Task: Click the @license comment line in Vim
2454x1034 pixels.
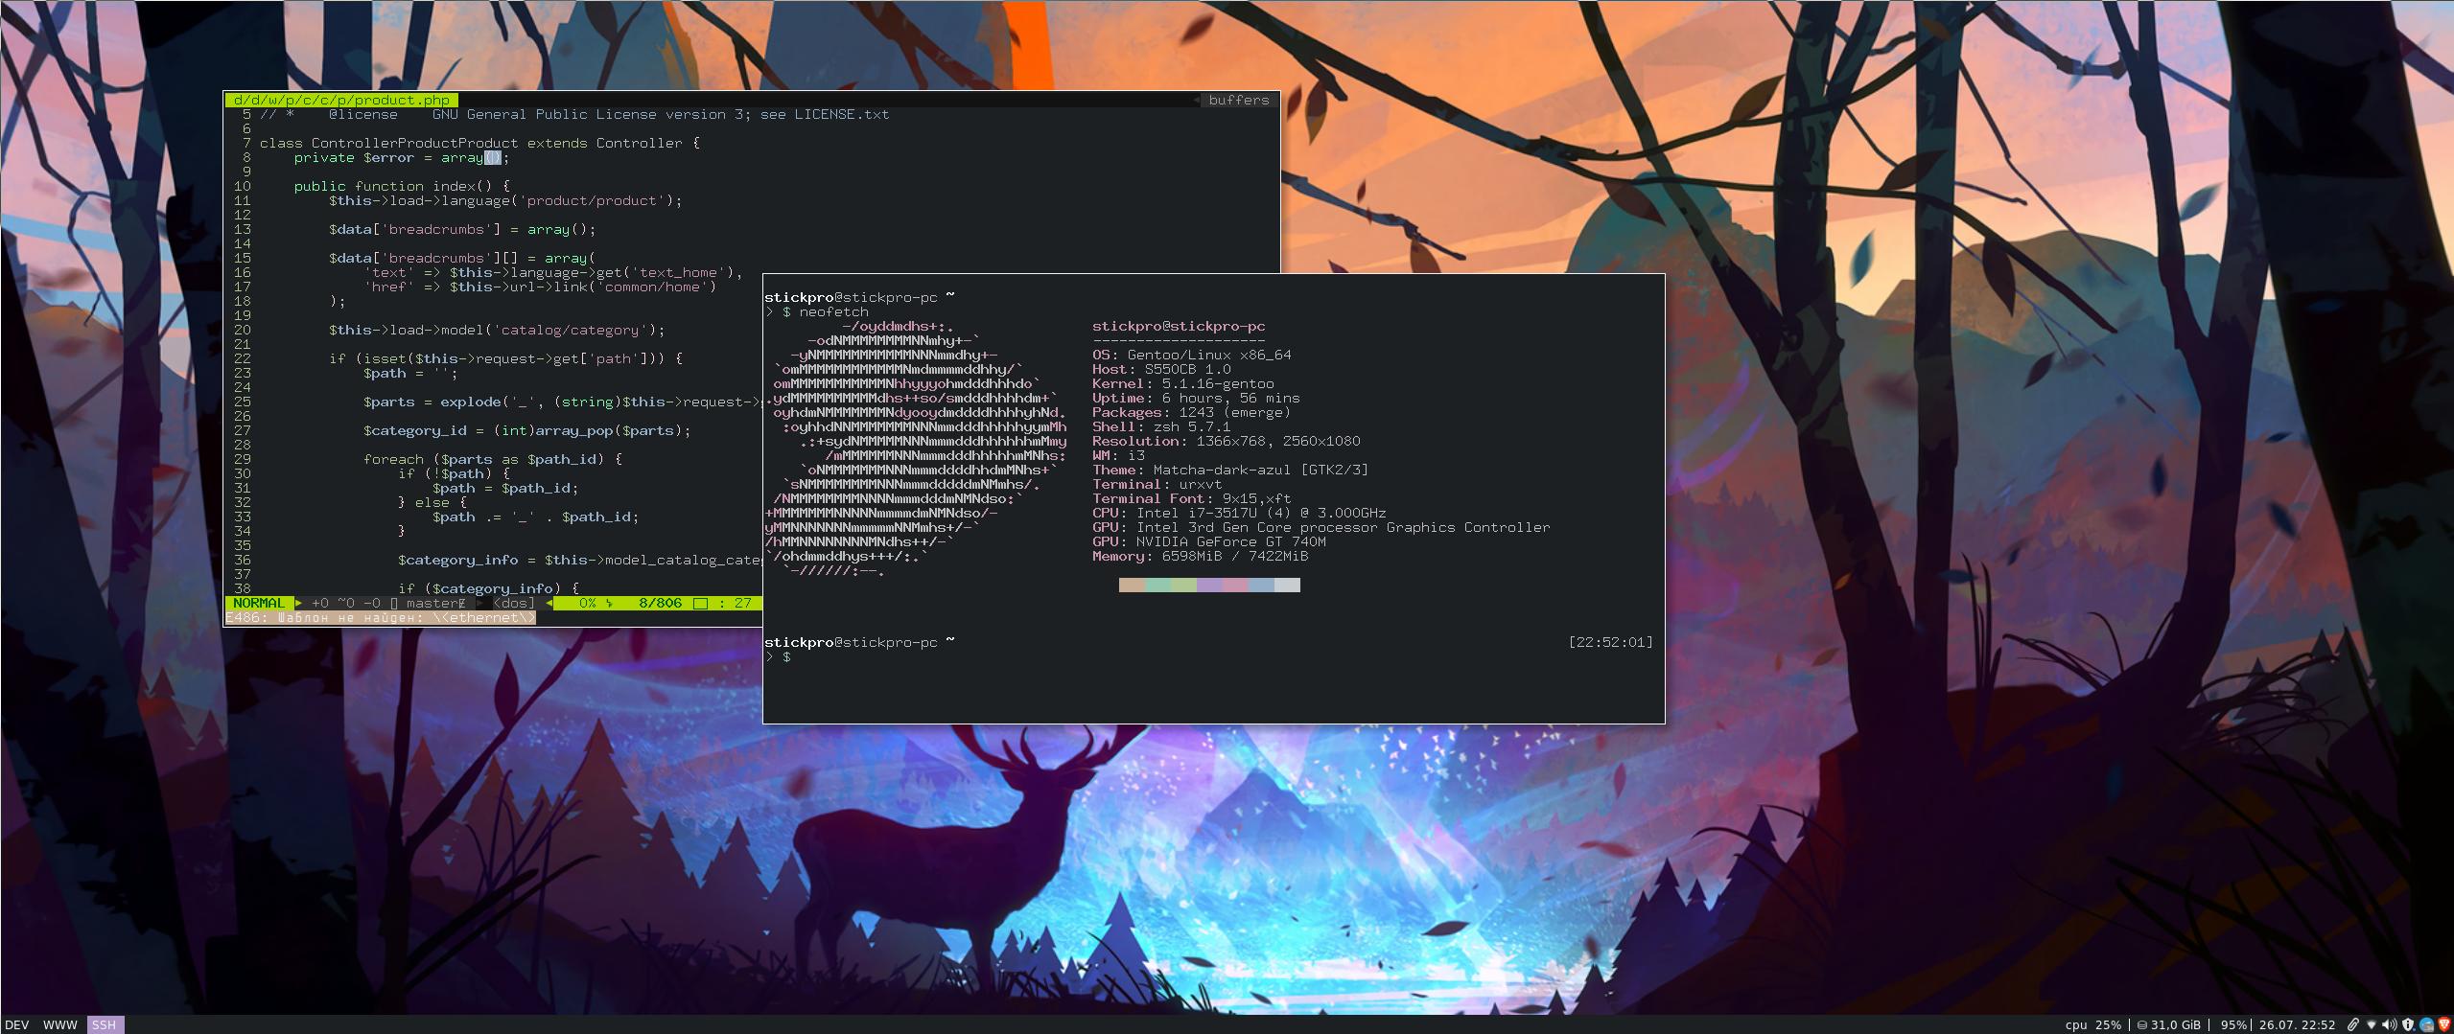Action: click(574, 114)
